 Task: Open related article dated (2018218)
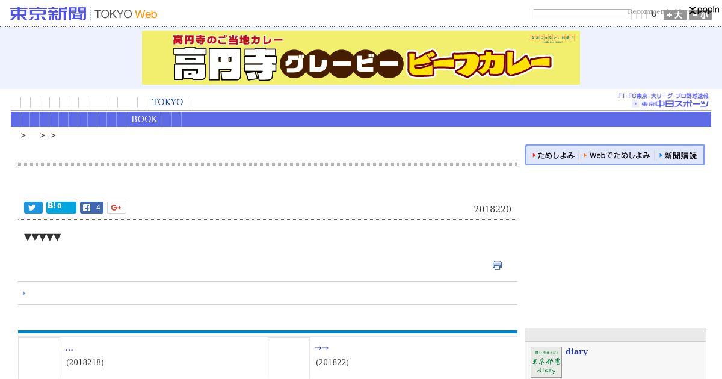click(69, 349)
